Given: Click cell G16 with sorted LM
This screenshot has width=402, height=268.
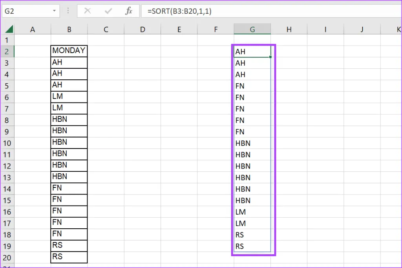Looking at the screenshot, I should click(x=252, y=212).
